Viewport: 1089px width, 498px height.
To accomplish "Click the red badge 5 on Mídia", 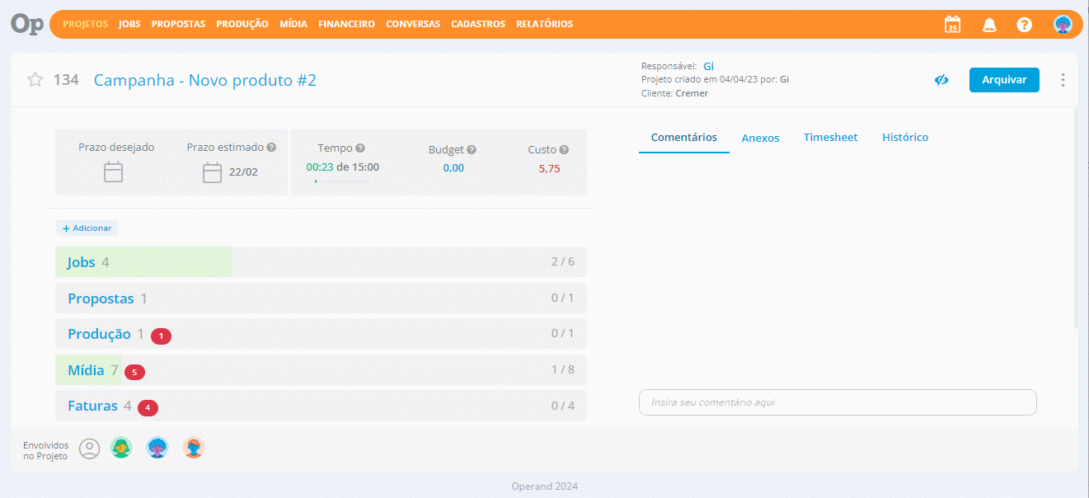I will 134,372.
